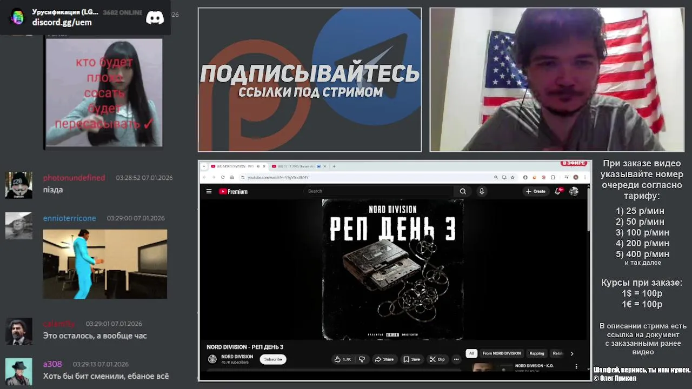Image resolution: width=692 pixels, height=389 pixels.
Task: Open the YouTube guide hamburger menu
Action: [209, 191]
